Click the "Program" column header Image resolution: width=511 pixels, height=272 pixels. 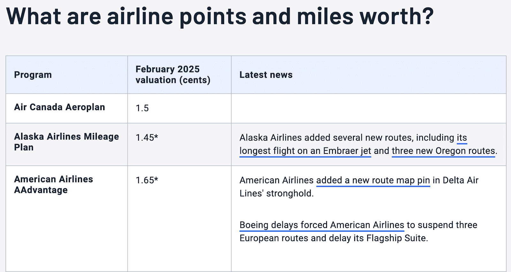(x=33, y=75)
